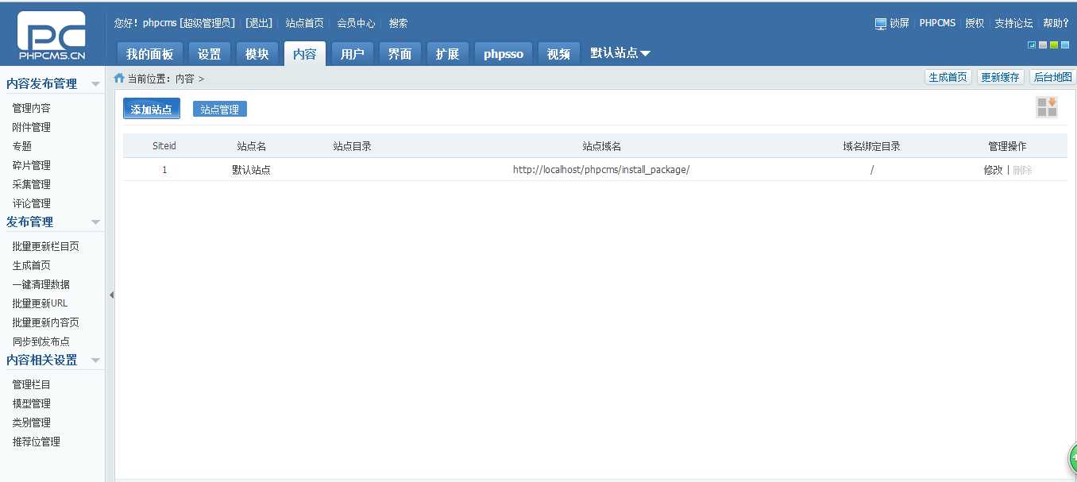Image resolution: width=1077 pixels, height=482 pixels.
Task: Open sidebar 生成首页 item
Action: tap(32, 266)
